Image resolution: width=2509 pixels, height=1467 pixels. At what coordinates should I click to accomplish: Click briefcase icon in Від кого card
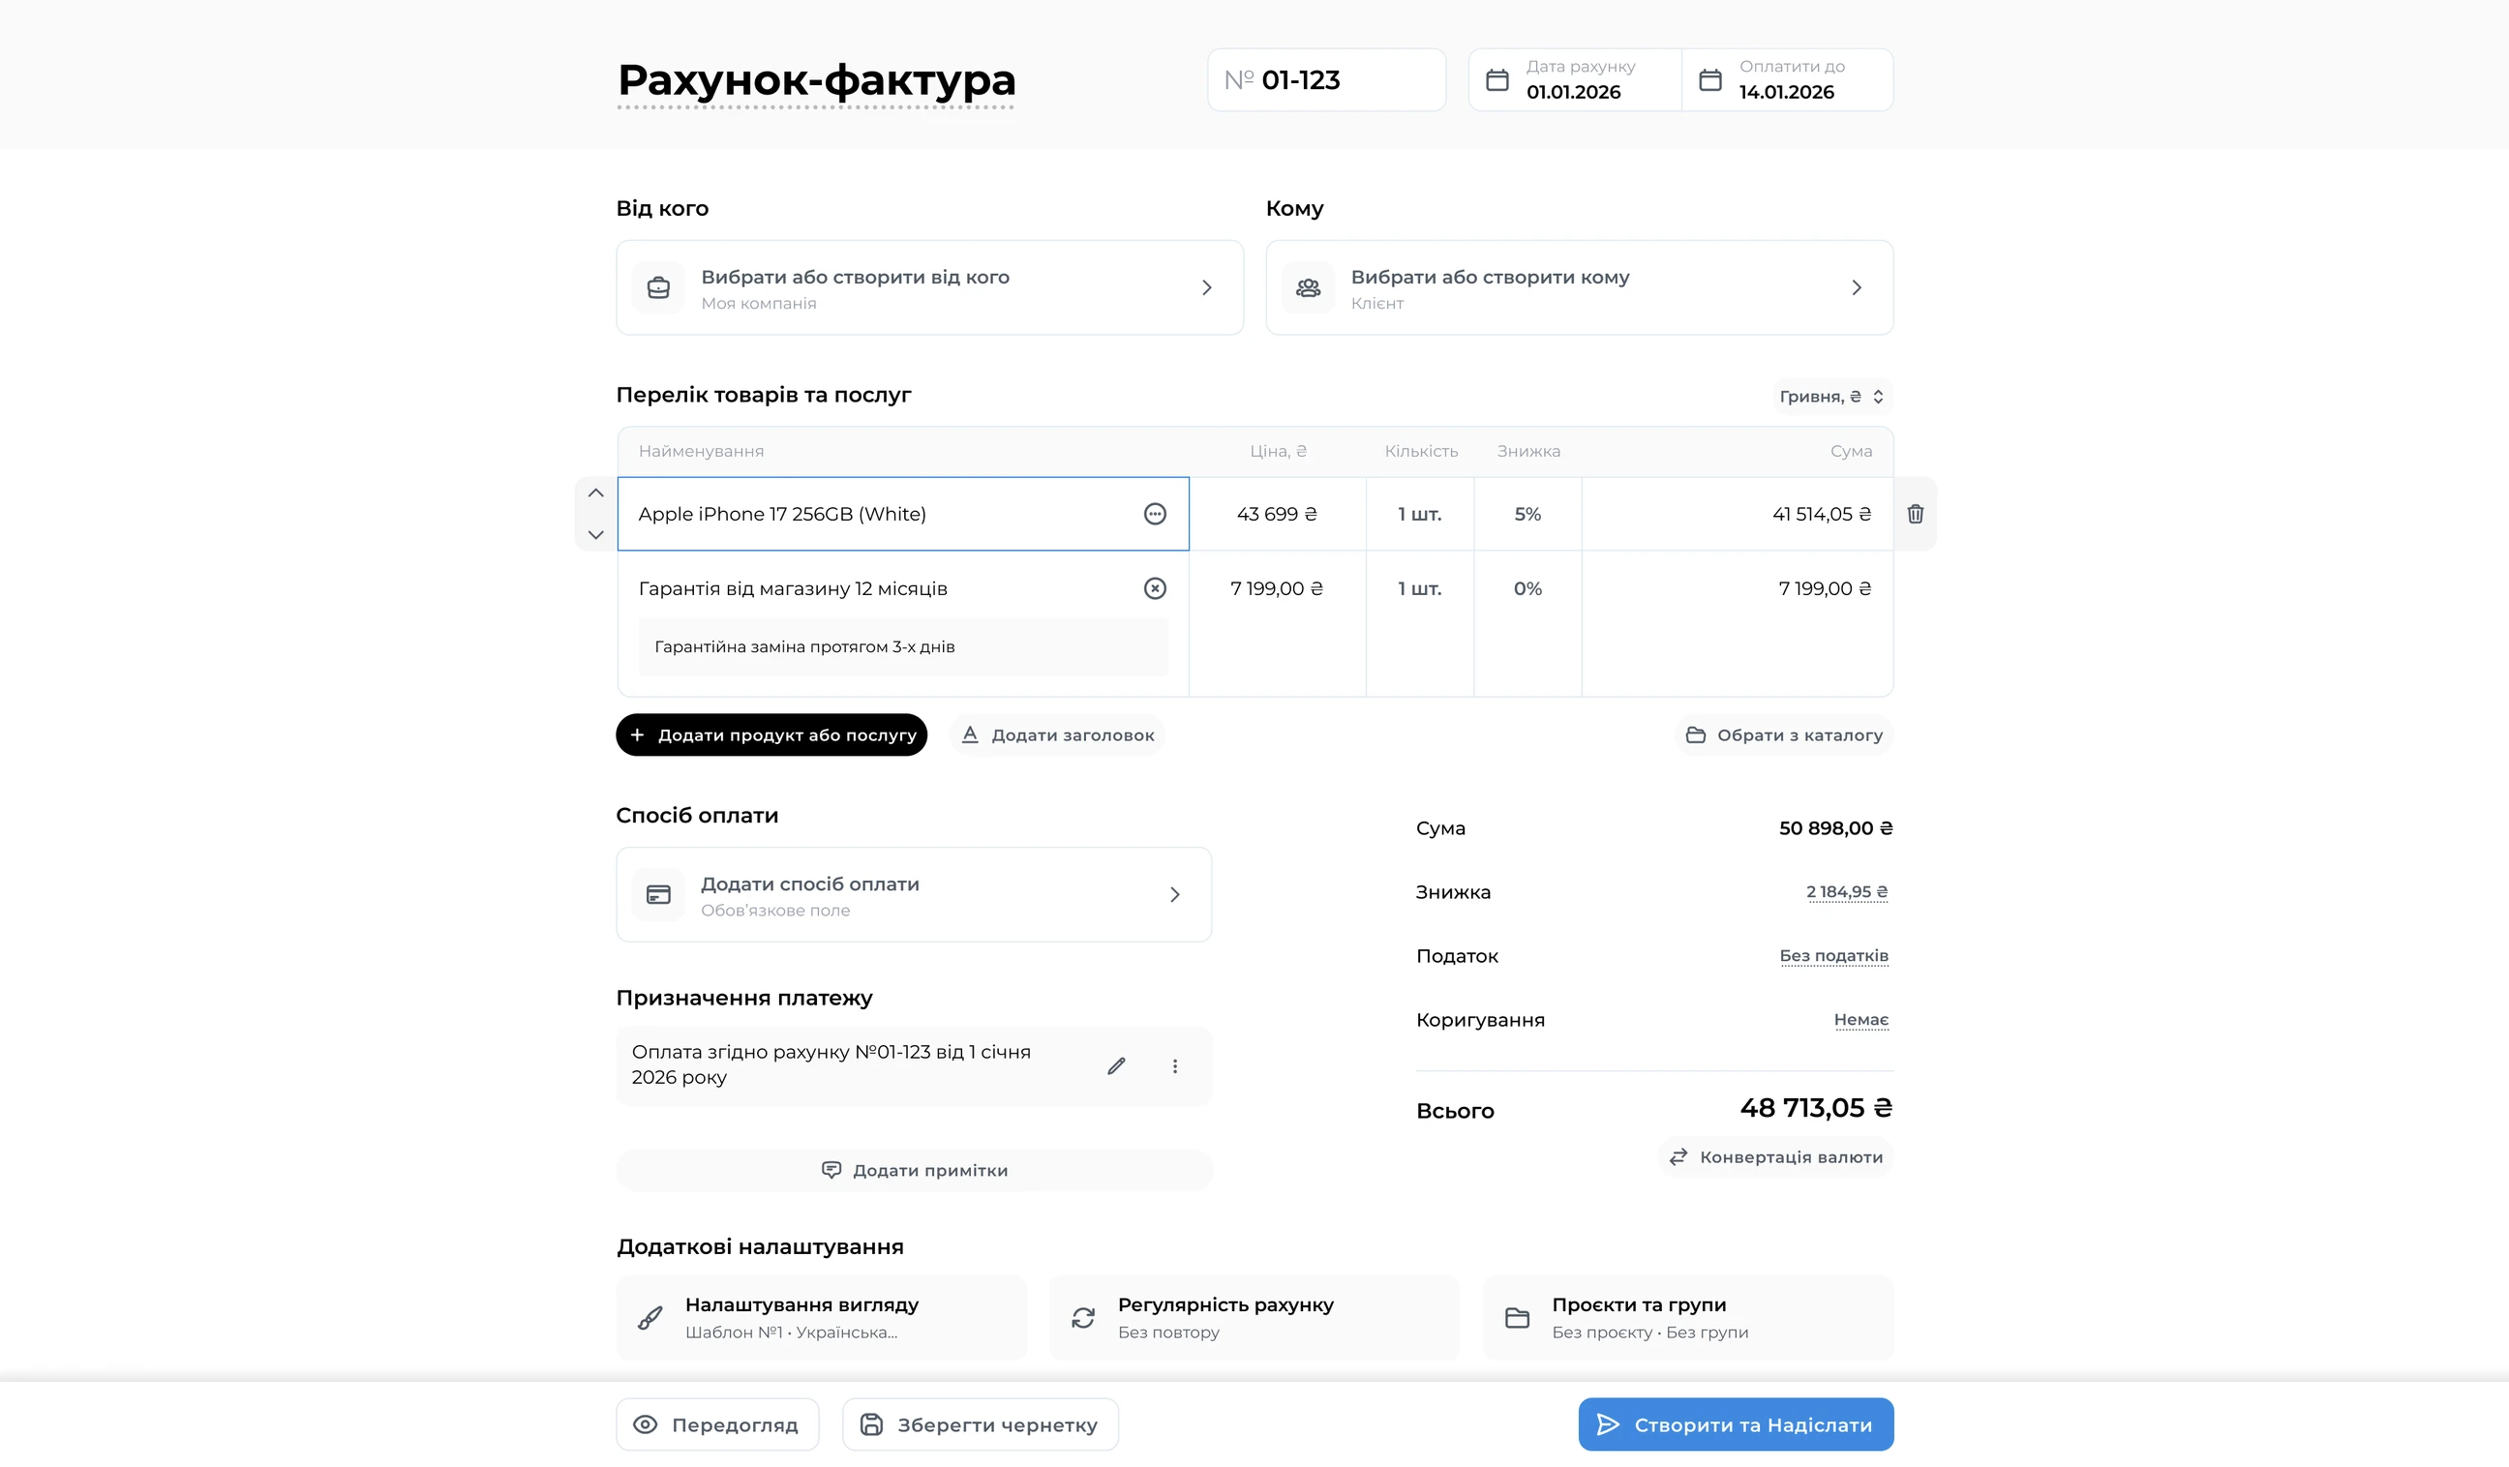point(658,287)
